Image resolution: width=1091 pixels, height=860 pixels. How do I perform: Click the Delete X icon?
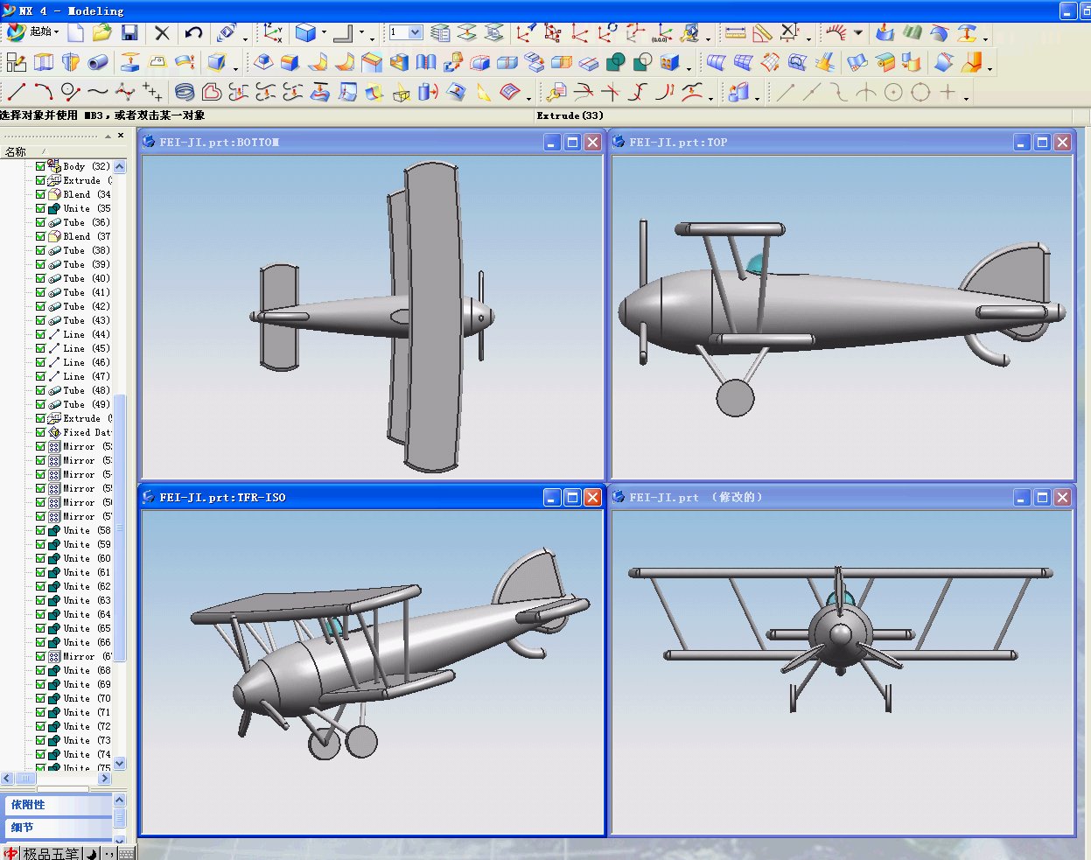(162, 33)
